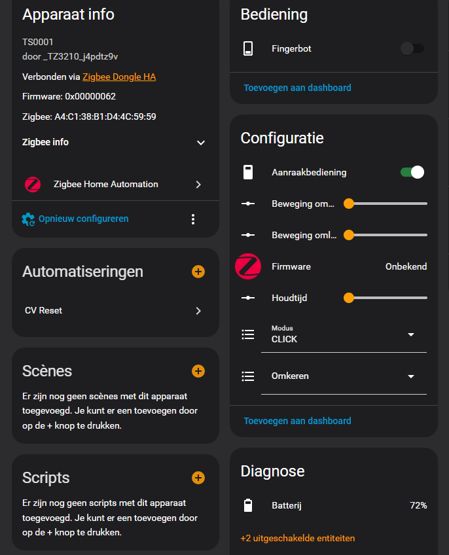Click the Houdtijd slider handle

(x=349, y=298)
